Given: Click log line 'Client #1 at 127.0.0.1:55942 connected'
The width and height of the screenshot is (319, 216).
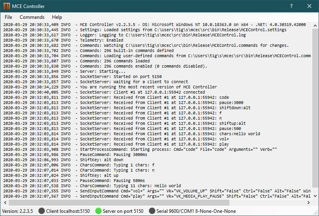Looking at the screenshot, I should point(104,92).
